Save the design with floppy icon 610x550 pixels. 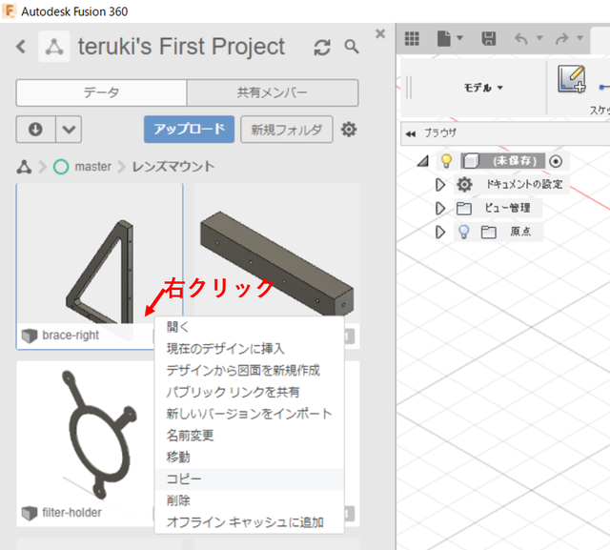point(489,38)
